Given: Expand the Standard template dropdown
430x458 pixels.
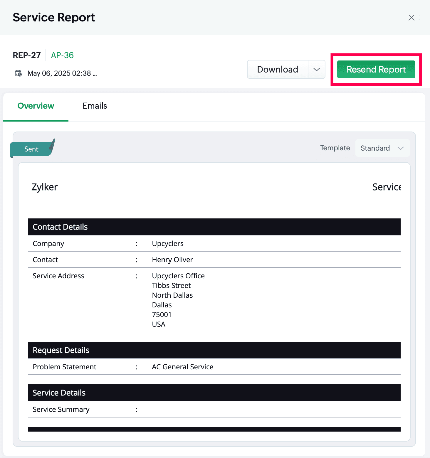Looking at the screenshot, I should coord(382,148).
